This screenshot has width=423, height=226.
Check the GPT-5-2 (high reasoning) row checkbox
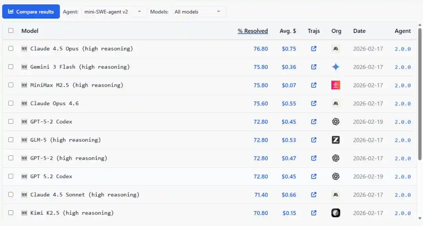11,158
